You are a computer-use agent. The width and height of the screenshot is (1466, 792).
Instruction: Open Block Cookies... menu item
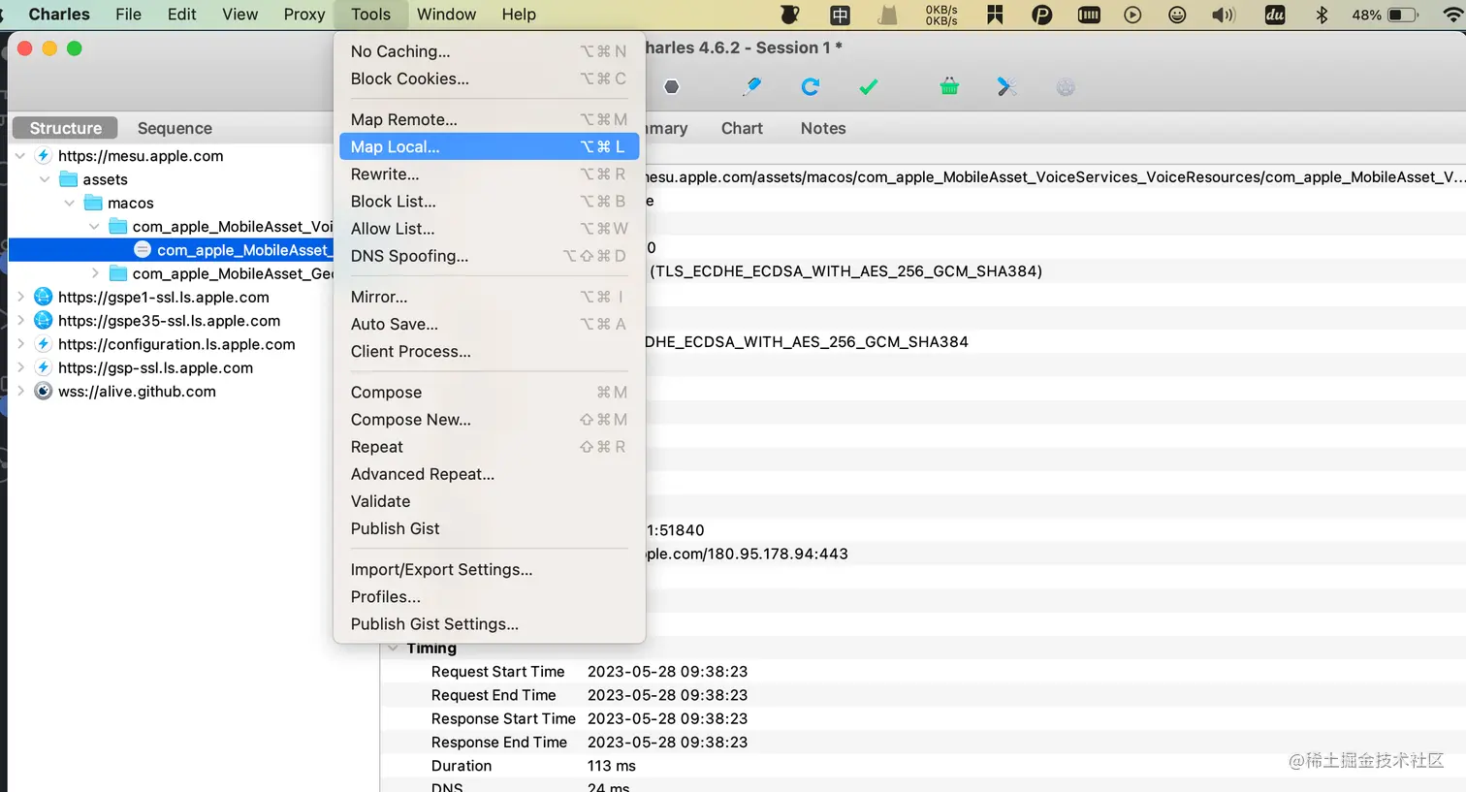point(489,79)
